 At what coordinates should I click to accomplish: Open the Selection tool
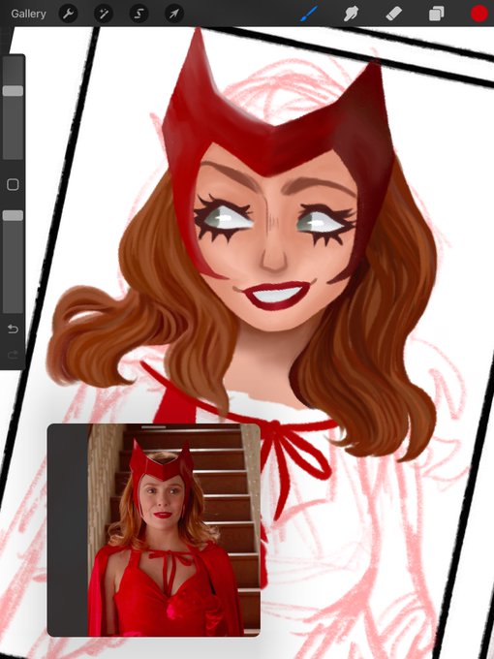tap(139, 14)
